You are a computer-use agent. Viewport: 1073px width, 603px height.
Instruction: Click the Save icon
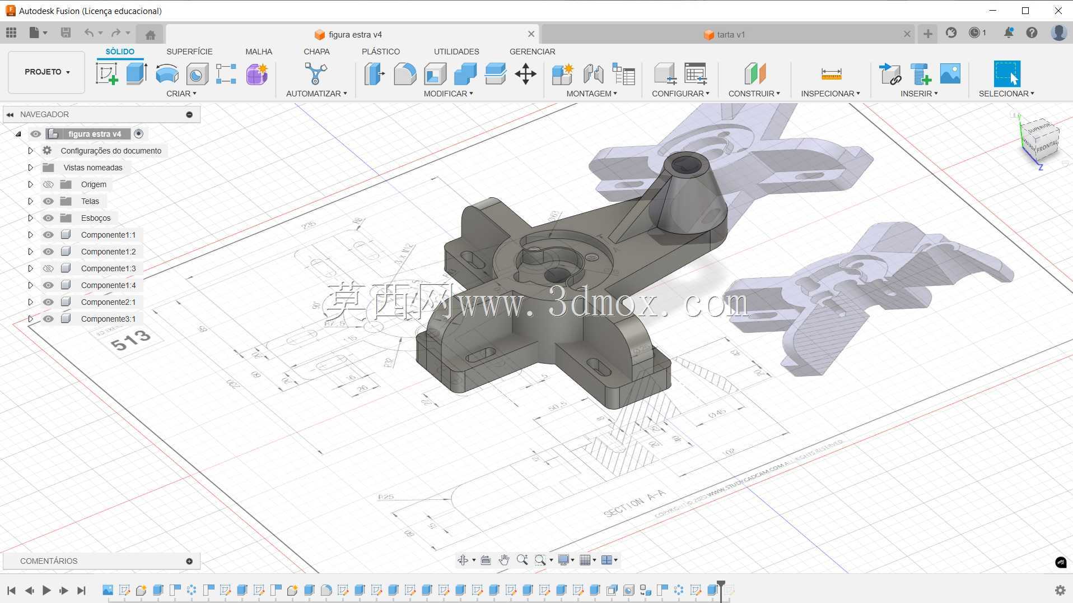coord(66,33)
